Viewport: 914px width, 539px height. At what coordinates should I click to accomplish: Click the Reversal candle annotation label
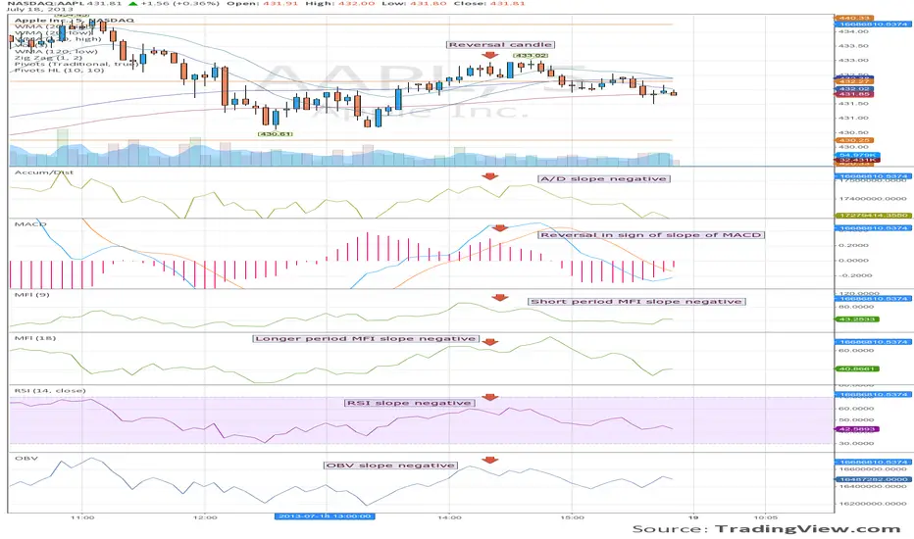(x=500, y=44)
